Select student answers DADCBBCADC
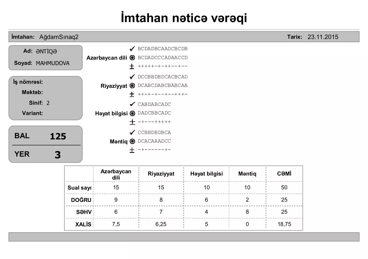 pyautogui.click(x=154, y=113)
